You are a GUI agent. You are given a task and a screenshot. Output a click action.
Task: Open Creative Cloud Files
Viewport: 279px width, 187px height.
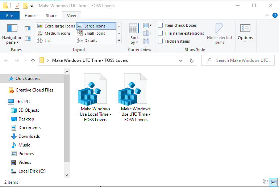coord(34,90)
